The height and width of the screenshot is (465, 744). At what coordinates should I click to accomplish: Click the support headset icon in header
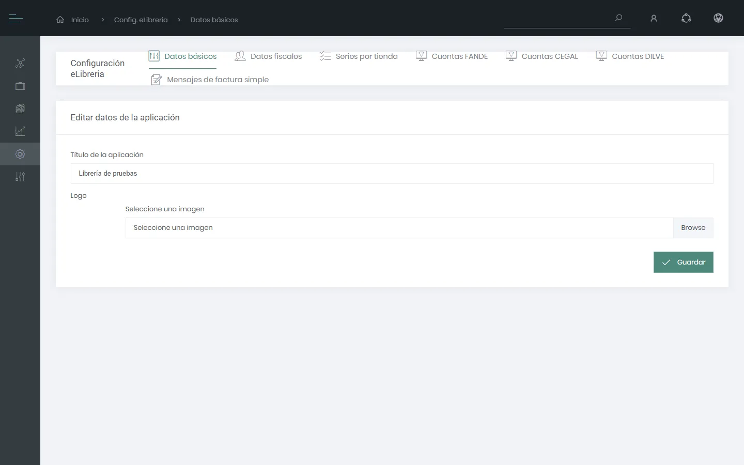pos(686,18)
